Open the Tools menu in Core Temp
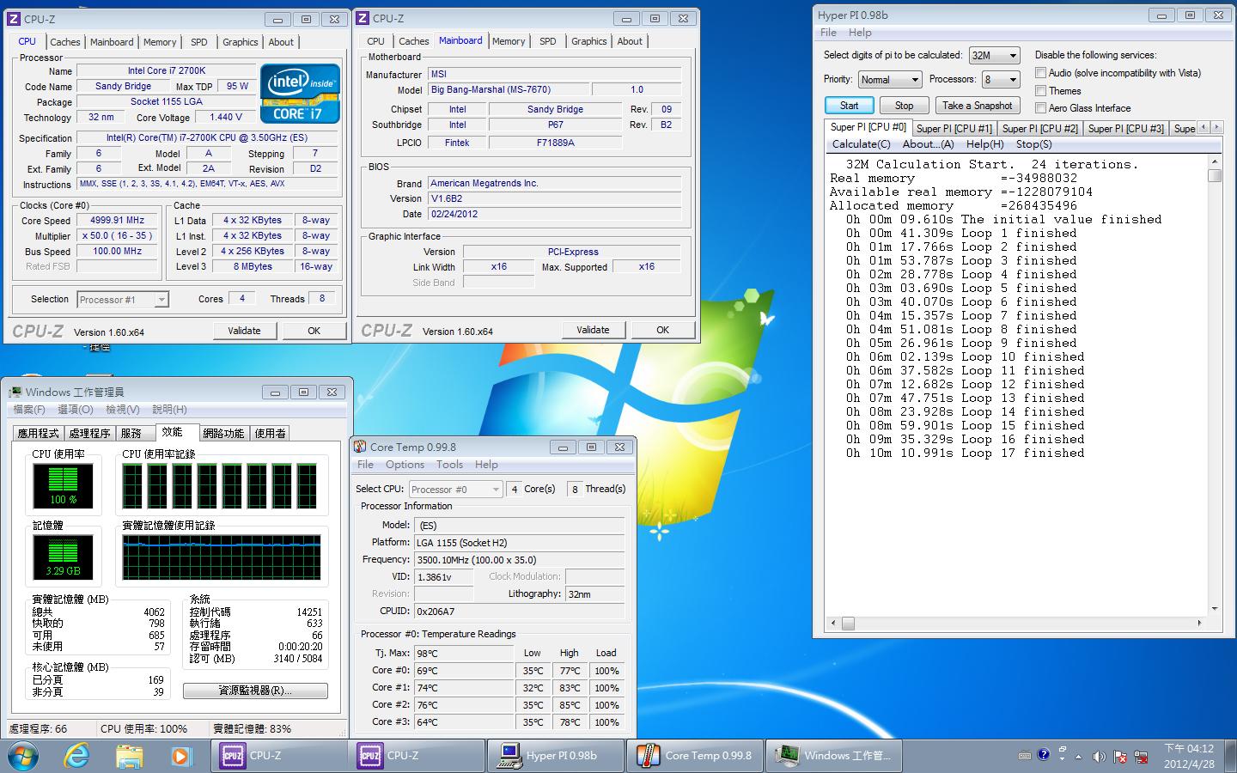Image resolution: width=1237 pixels, height=773 pixels. tap(449, 465)
